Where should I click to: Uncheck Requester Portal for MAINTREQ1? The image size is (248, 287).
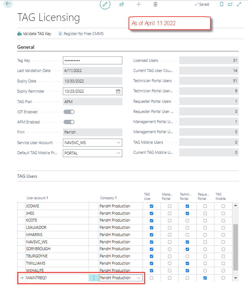(x=205, y=278)
